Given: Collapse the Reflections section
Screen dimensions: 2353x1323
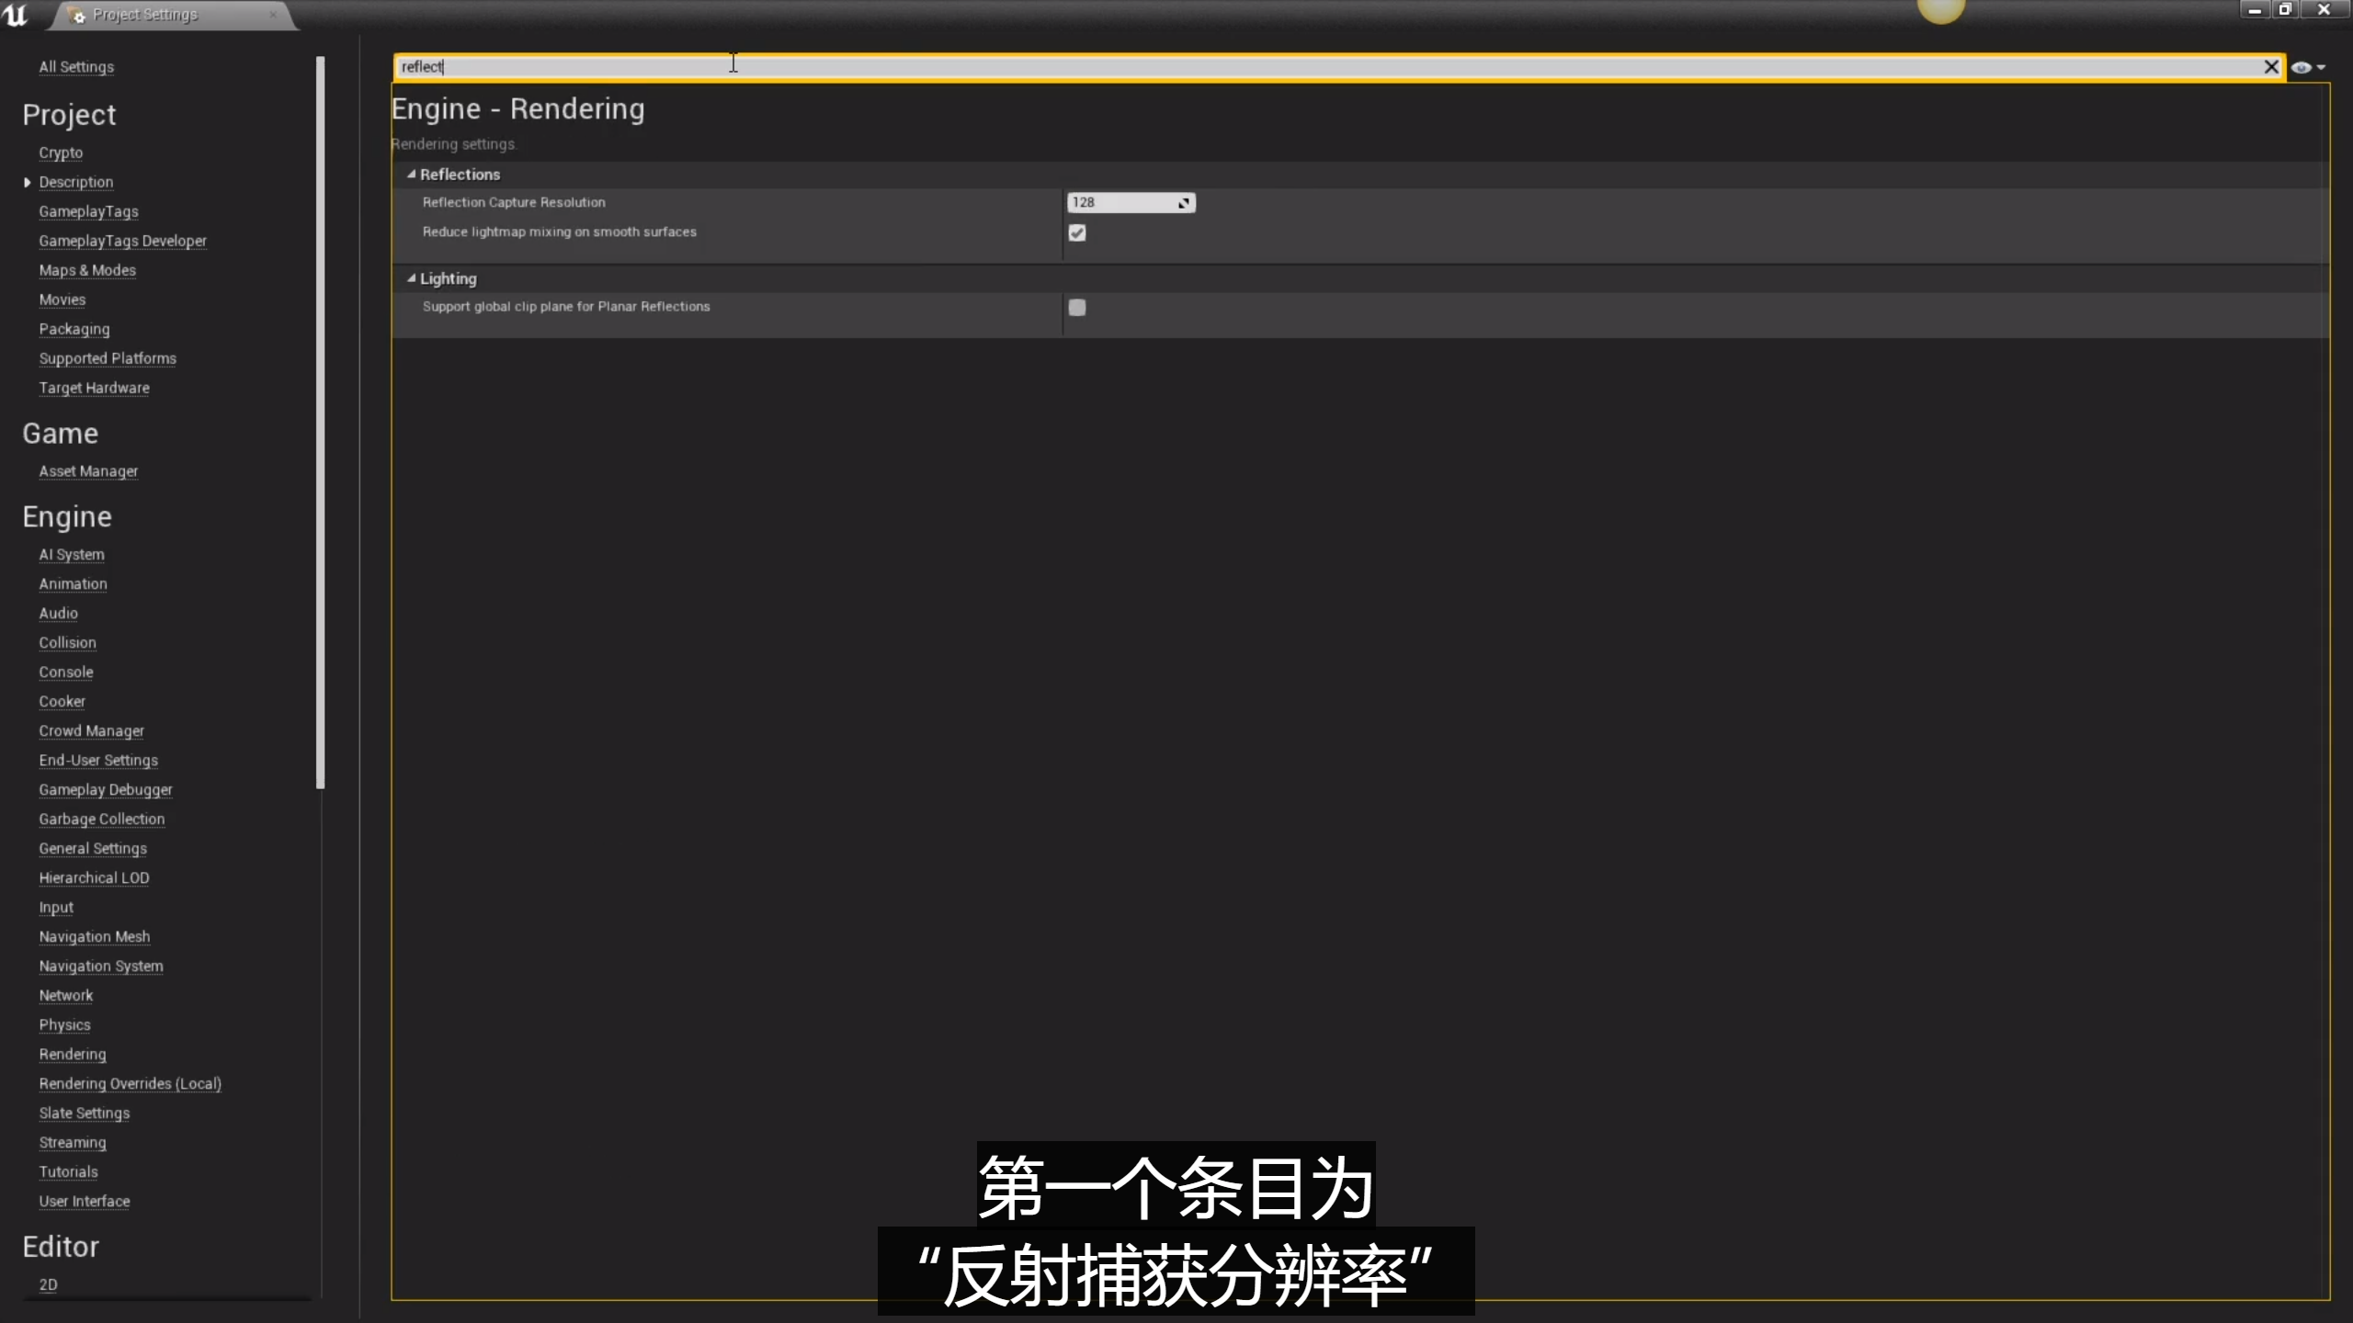Looking at the screenshot, I should point(412,175).
